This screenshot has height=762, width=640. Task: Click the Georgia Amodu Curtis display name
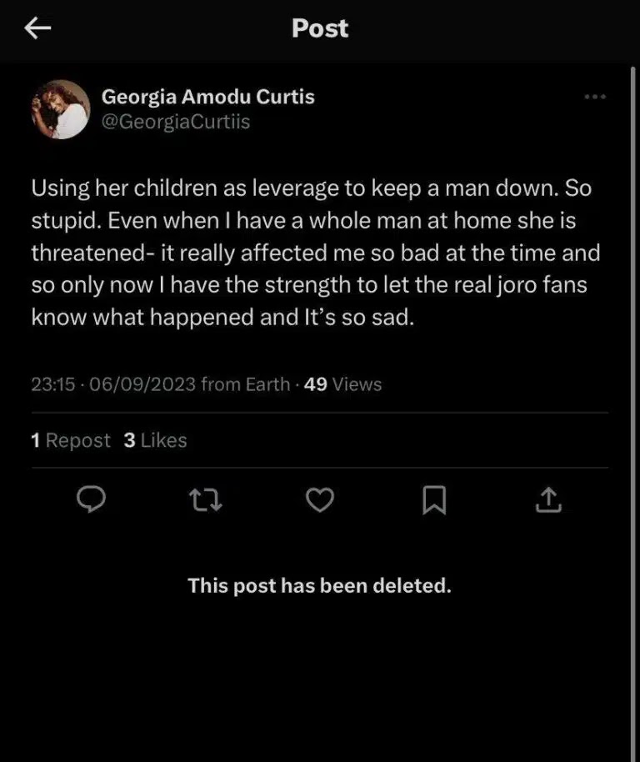click(x=207, y=97)
